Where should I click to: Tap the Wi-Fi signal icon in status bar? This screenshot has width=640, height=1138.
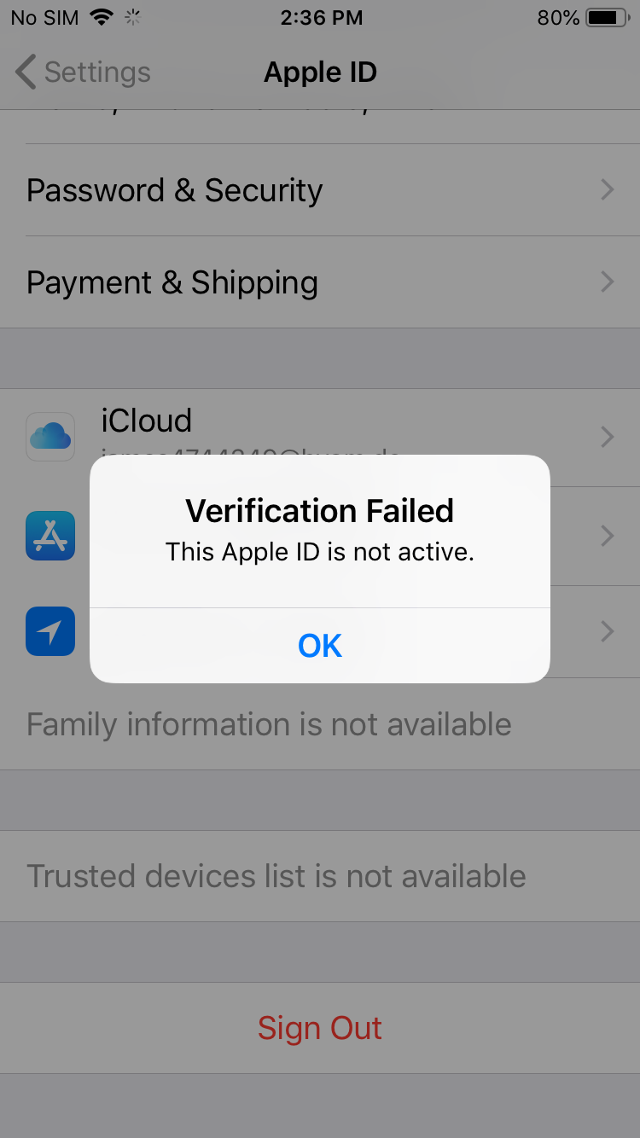(102, 17)
